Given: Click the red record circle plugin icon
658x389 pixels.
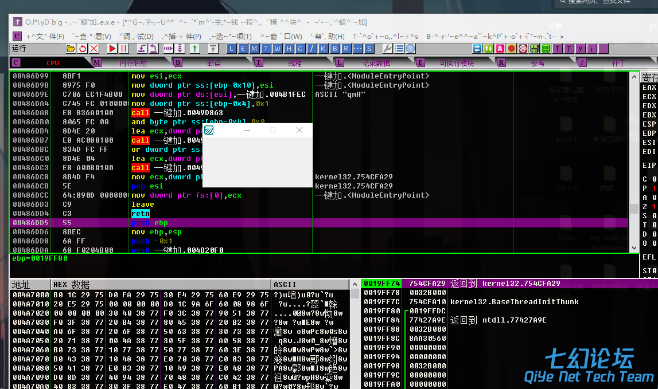Looking at the screenshot, I should click(512, 49).
